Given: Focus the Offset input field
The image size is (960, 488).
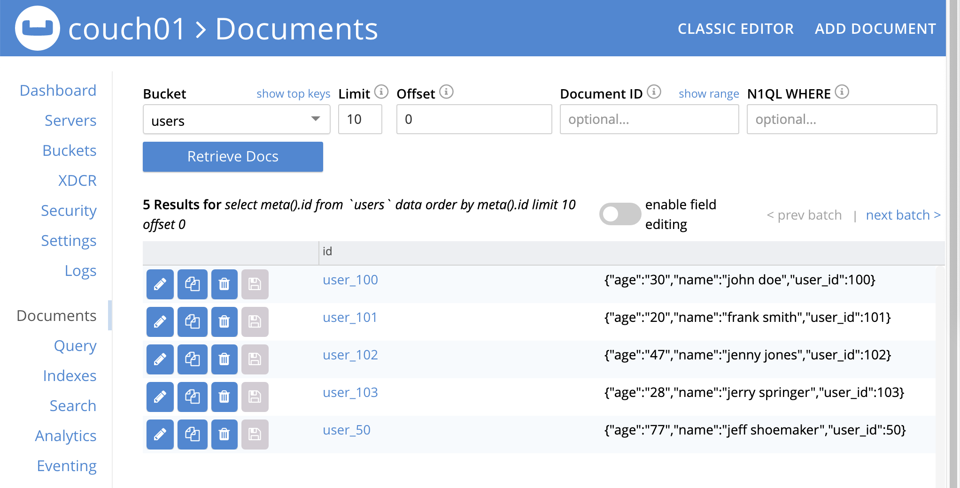Looking at the screenshot, I should pyautogui.click(x=474, y=119).
